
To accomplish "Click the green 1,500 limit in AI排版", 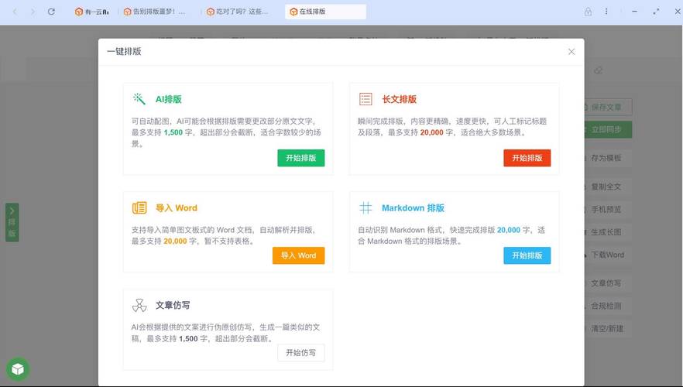I will pos(173,132).
